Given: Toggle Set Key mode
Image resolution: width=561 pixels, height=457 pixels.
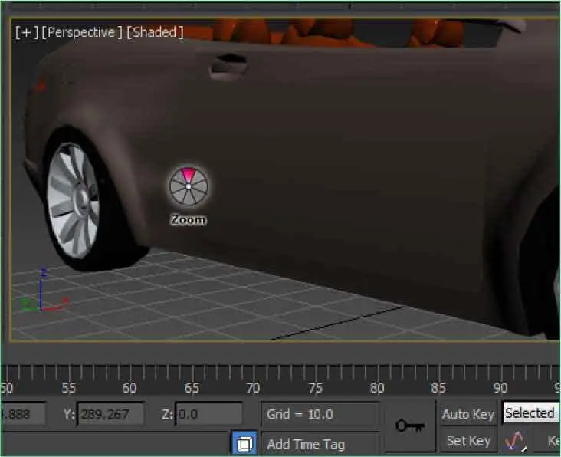Looking at the screenshot, I should click(467, 441).
